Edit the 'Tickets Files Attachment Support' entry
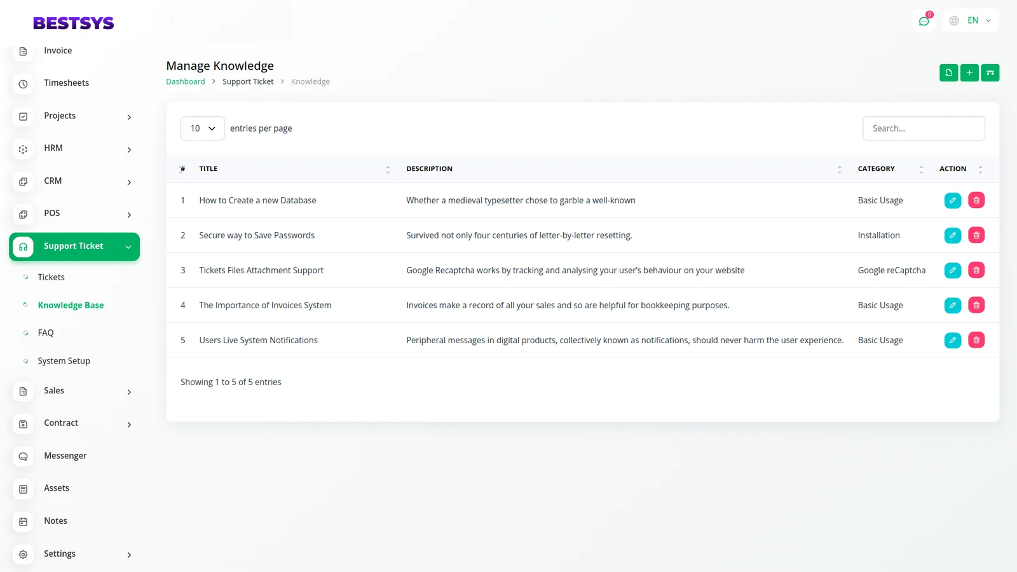Viewport: 1017px width, 572px height. (x=952, y=270)
